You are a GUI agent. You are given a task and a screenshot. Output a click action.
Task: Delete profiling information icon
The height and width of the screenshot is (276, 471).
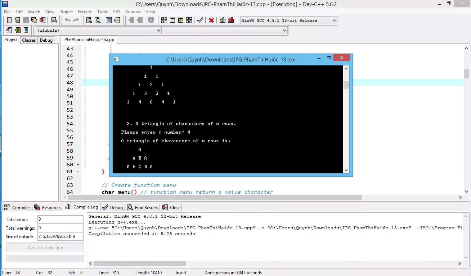point(231,20)
